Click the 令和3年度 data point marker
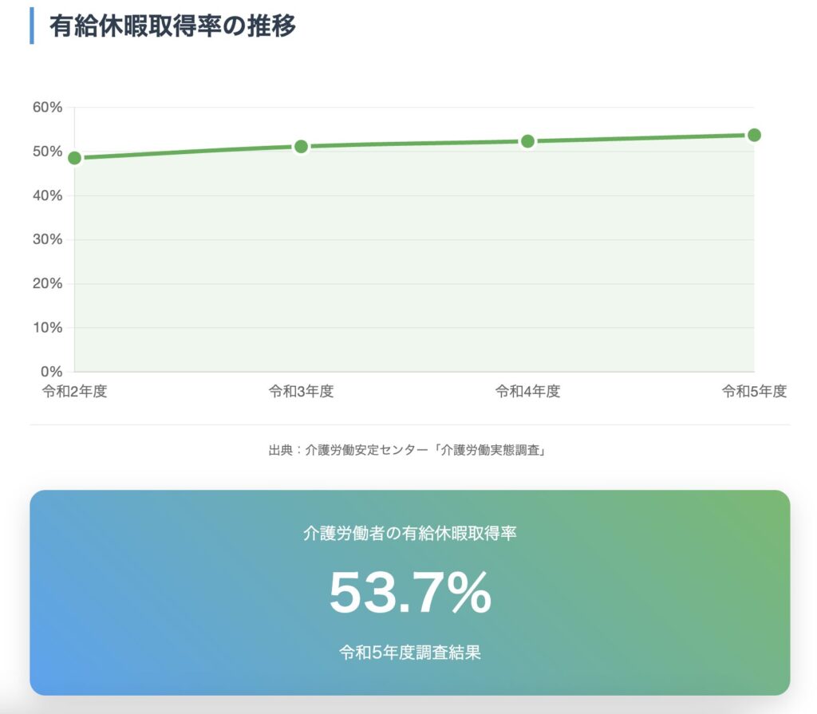 (301, 147)
